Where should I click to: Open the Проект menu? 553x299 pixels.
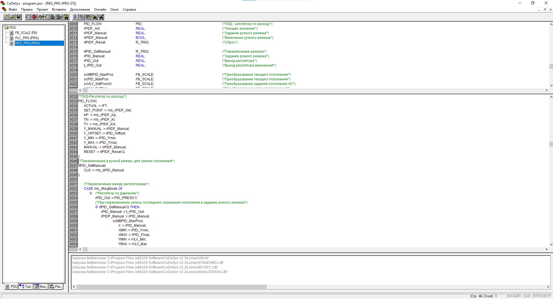coord(42,10)
